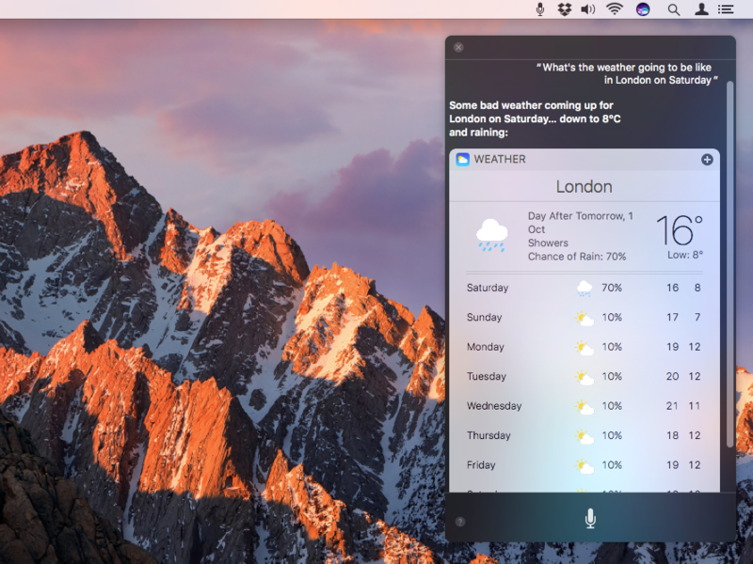Click the 10% rain chance for Sunday
This screenshot has height=564, width=753.
(x=612, y=318)
